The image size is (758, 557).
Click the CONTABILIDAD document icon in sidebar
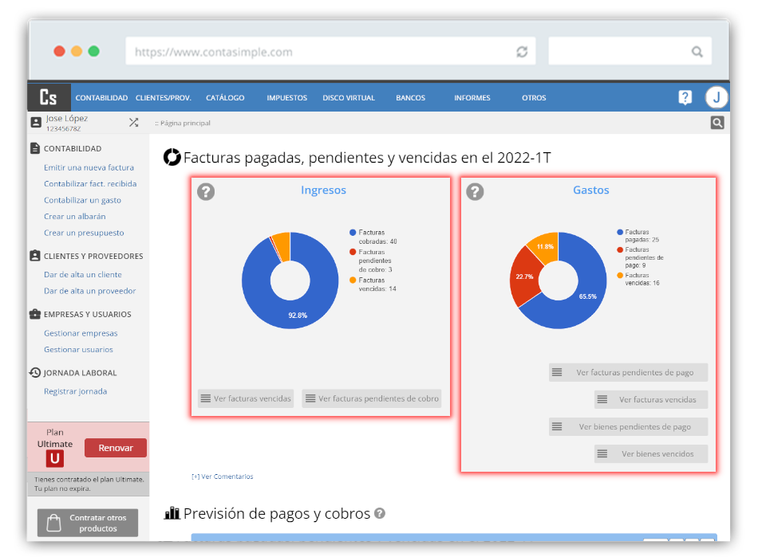pos(35,148)
